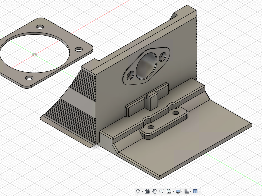
Task: Select the right hole of the gasket plate
Action: click(x=79, y=49)
